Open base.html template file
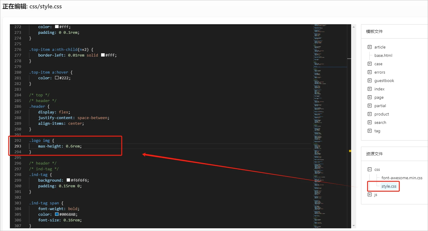This screenshot has height=231, width=428. coord(383,55)
